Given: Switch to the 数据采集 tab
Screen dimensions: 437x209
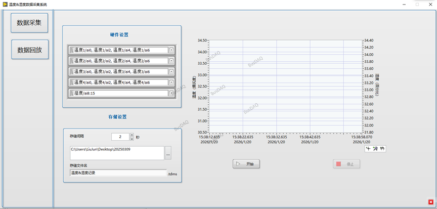Looking at the screenshot, I should click(x=30, y=23).
